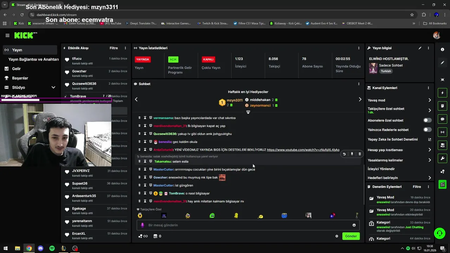Click the chat panel scrollbar
Viewport: 450px width, 253px height.
pos(364,185)
